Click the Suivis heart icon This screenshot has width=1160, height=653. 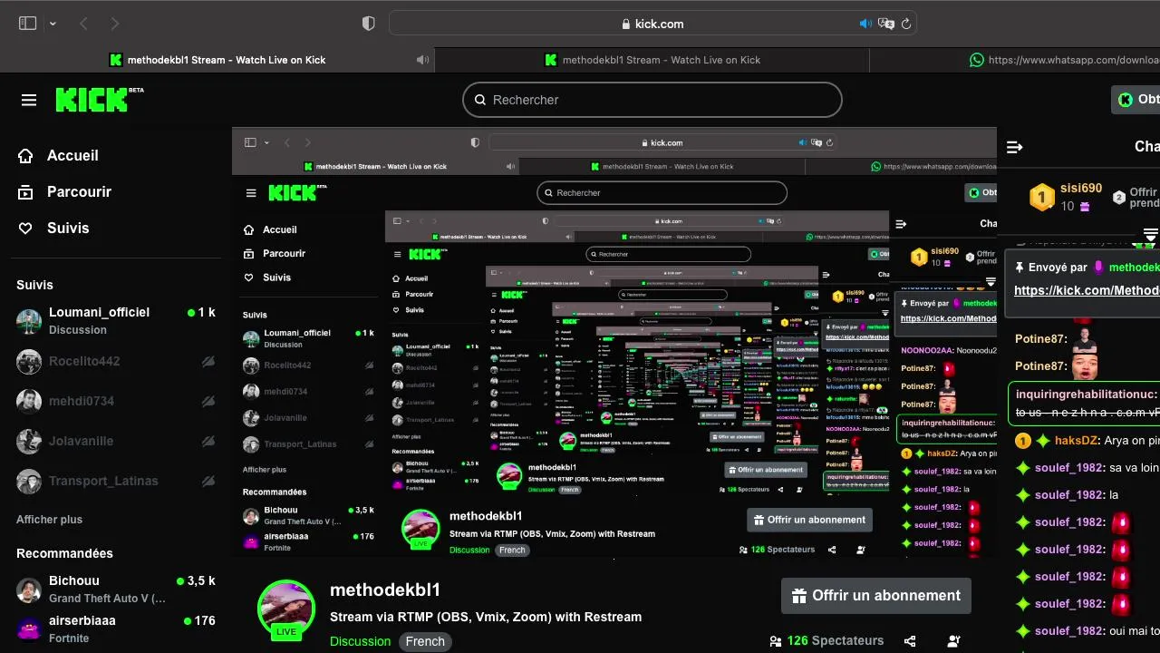click(x=26, y=228)
